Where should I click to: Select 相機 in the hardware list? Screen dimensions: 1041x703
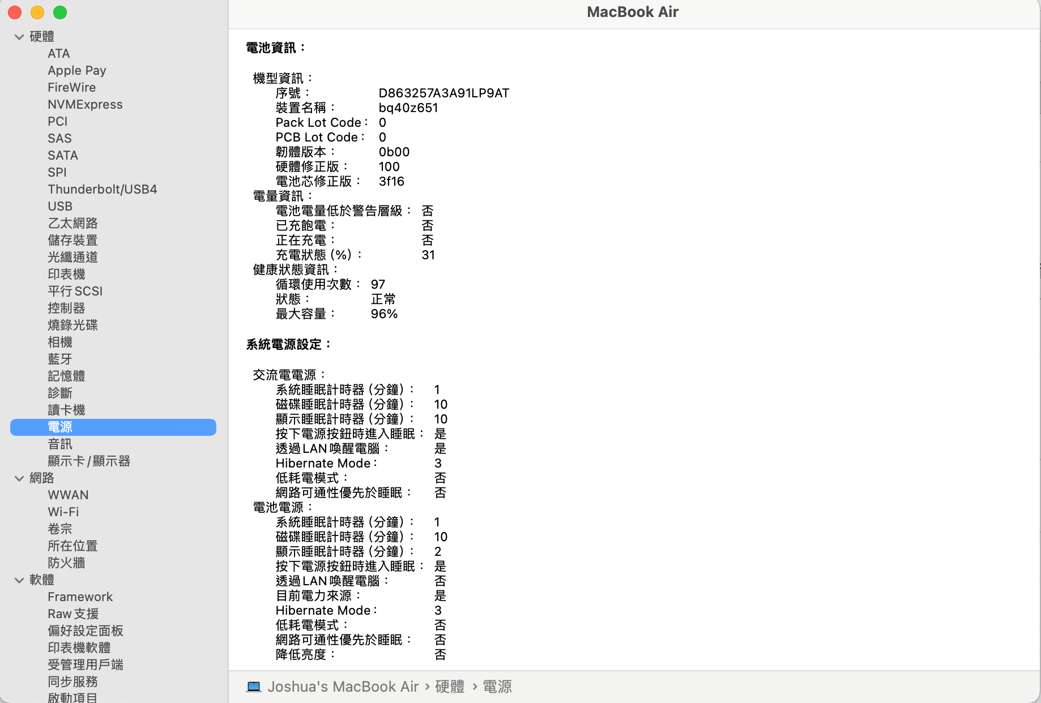click(60, 342)
